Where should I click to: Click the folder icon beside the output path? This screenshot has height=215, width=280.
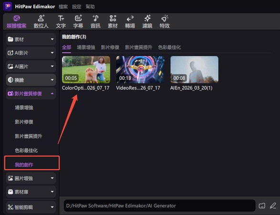(262, 206)
